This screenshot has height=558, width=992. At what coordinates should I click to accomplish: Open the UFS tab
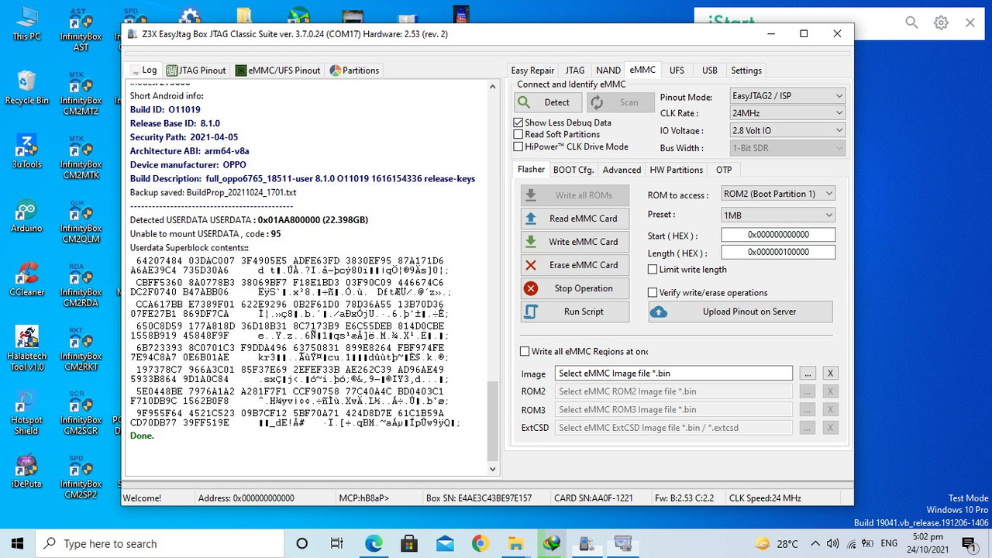click(677, 71)
